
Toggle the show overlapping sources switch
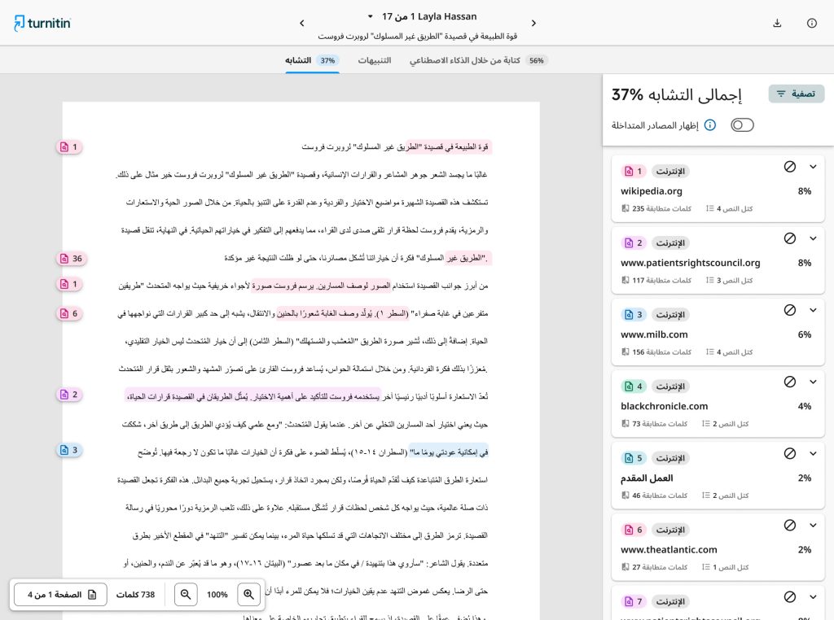click(742, 125)
